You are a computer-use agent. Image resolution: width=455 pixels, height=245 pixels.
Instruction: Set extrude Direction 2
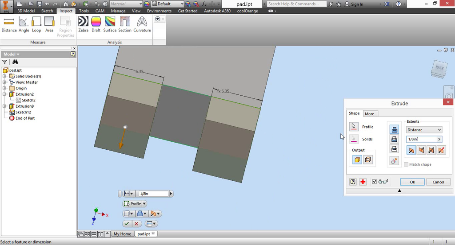click(x=421, y=150)
